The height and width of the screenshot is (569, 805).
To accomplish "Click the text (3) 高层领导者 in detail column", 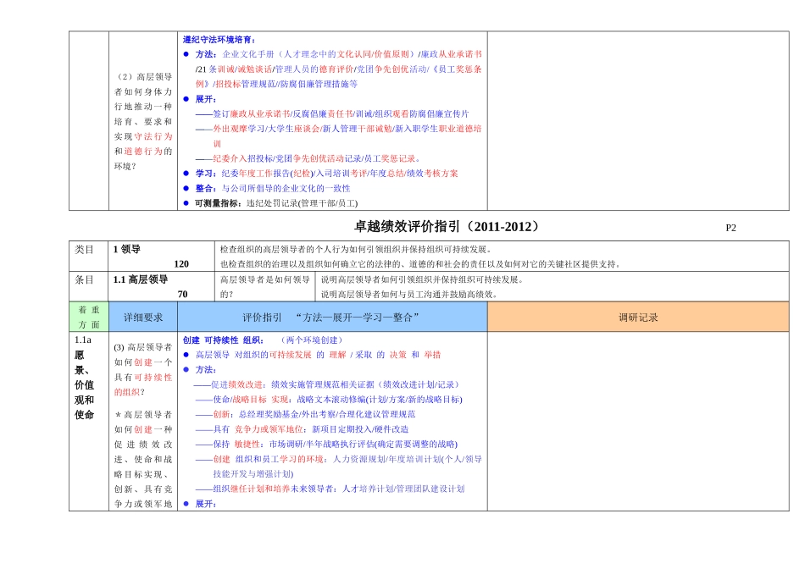I will (x=143, y=347).
